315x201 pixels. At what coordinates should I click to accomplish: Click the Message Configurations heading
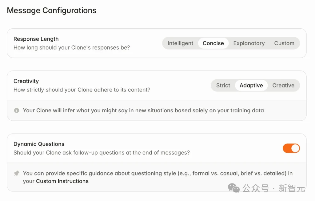52,10
